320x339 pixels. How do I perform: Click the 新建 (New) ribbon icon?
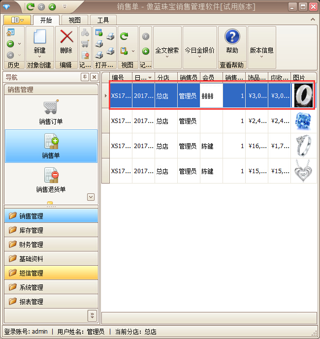39,38
